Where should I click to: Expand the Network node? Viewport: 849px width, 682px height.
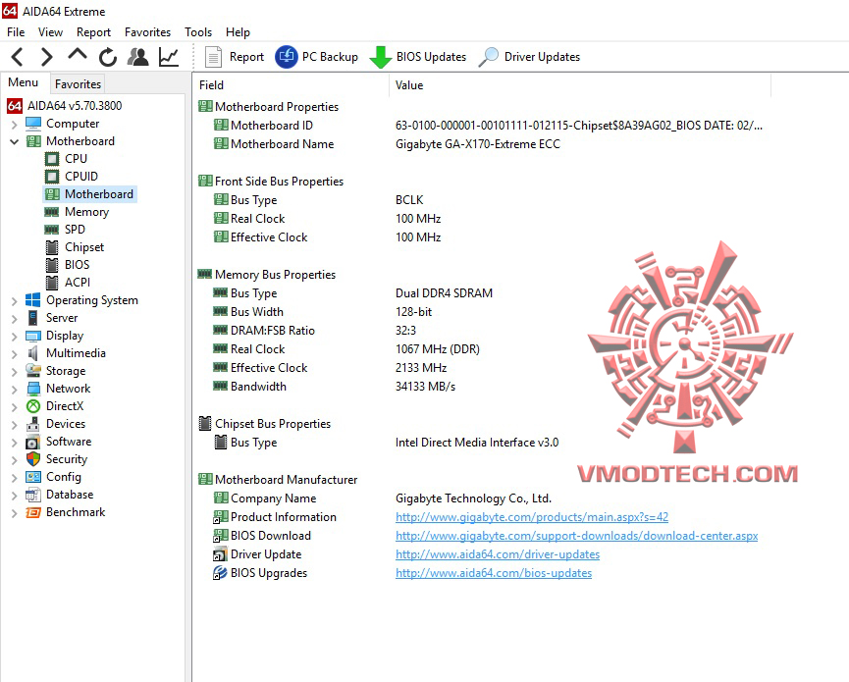click(x=14, y=389)
